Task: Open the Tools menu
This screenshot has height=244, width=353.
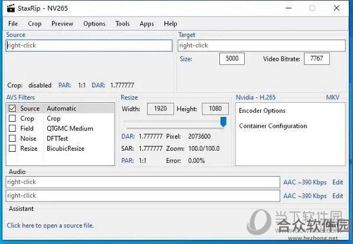Action: coord(122,24)
